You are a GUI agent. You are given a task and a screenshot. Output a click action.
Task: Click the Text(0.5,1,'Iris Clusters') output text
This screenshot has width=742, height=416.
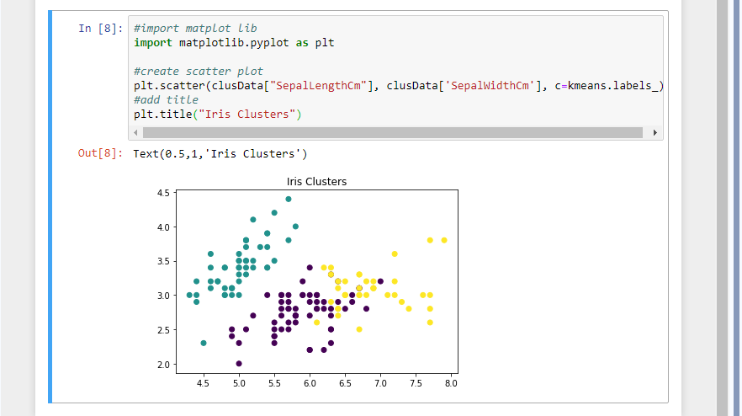tap(220, 154)
